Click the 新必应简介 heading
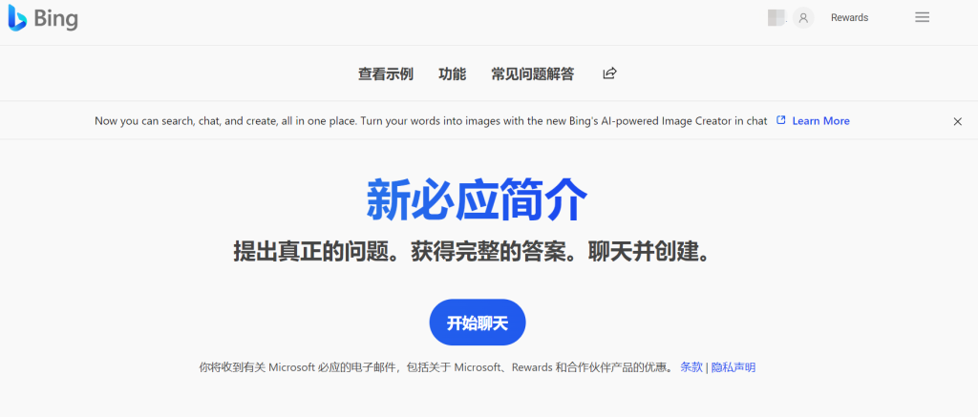Image resolution: width=978 pixels, height=417 pixels. 478,200
